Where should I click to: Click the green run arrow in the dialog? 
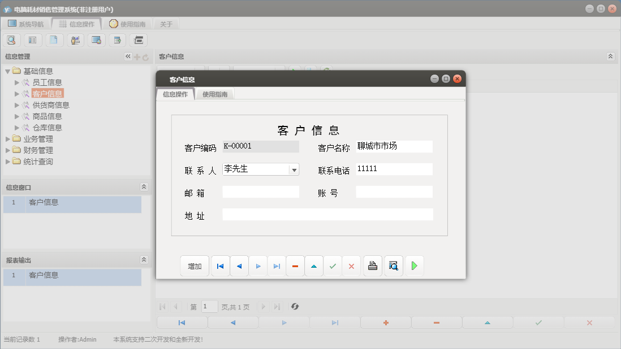pyautogui.click(x=414, y=265)
